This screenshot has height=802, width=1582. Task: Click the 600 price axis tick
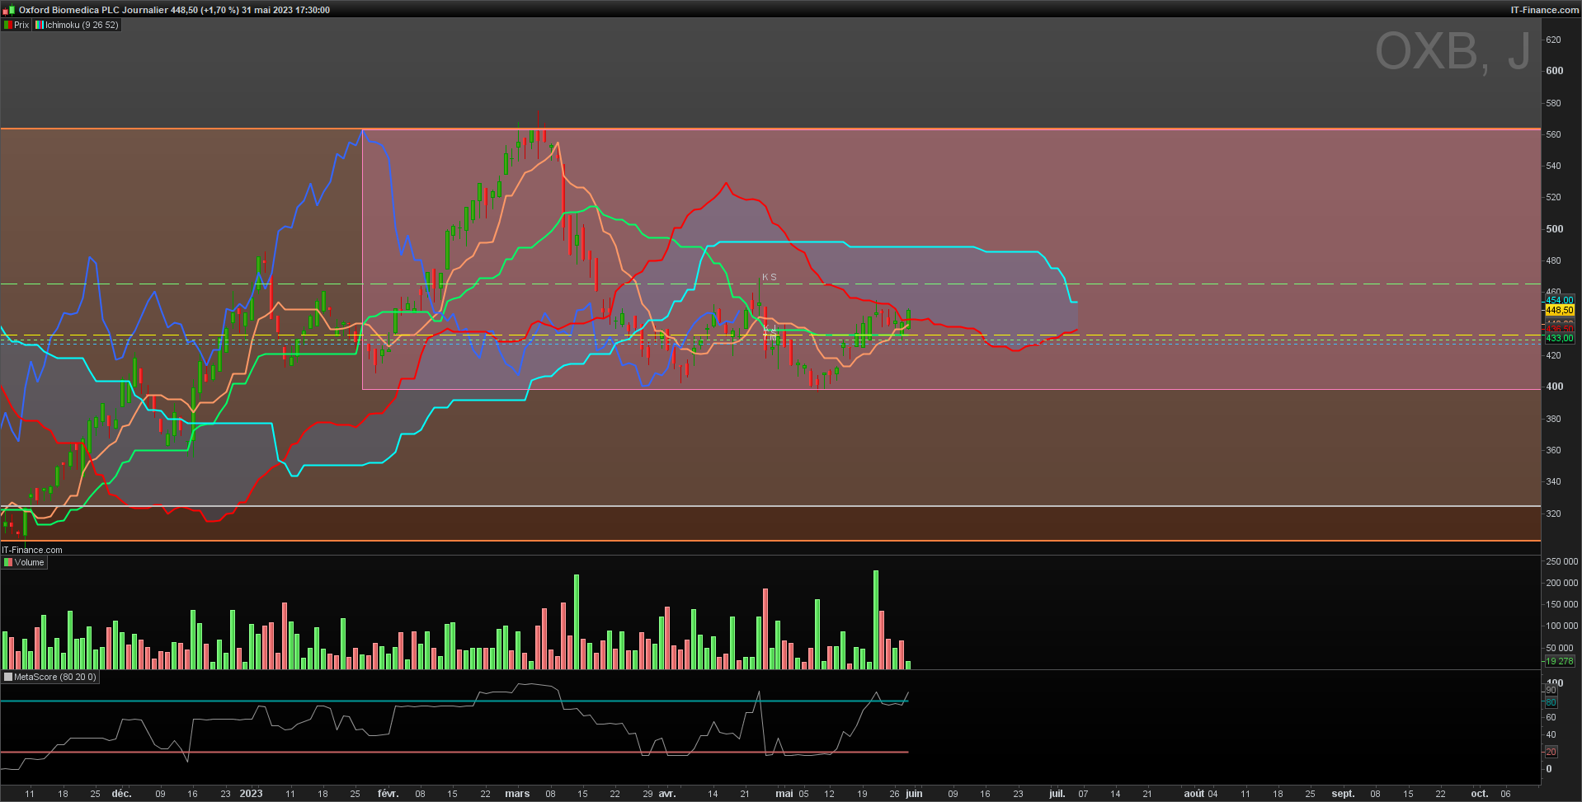click(x=1554, y=71)
